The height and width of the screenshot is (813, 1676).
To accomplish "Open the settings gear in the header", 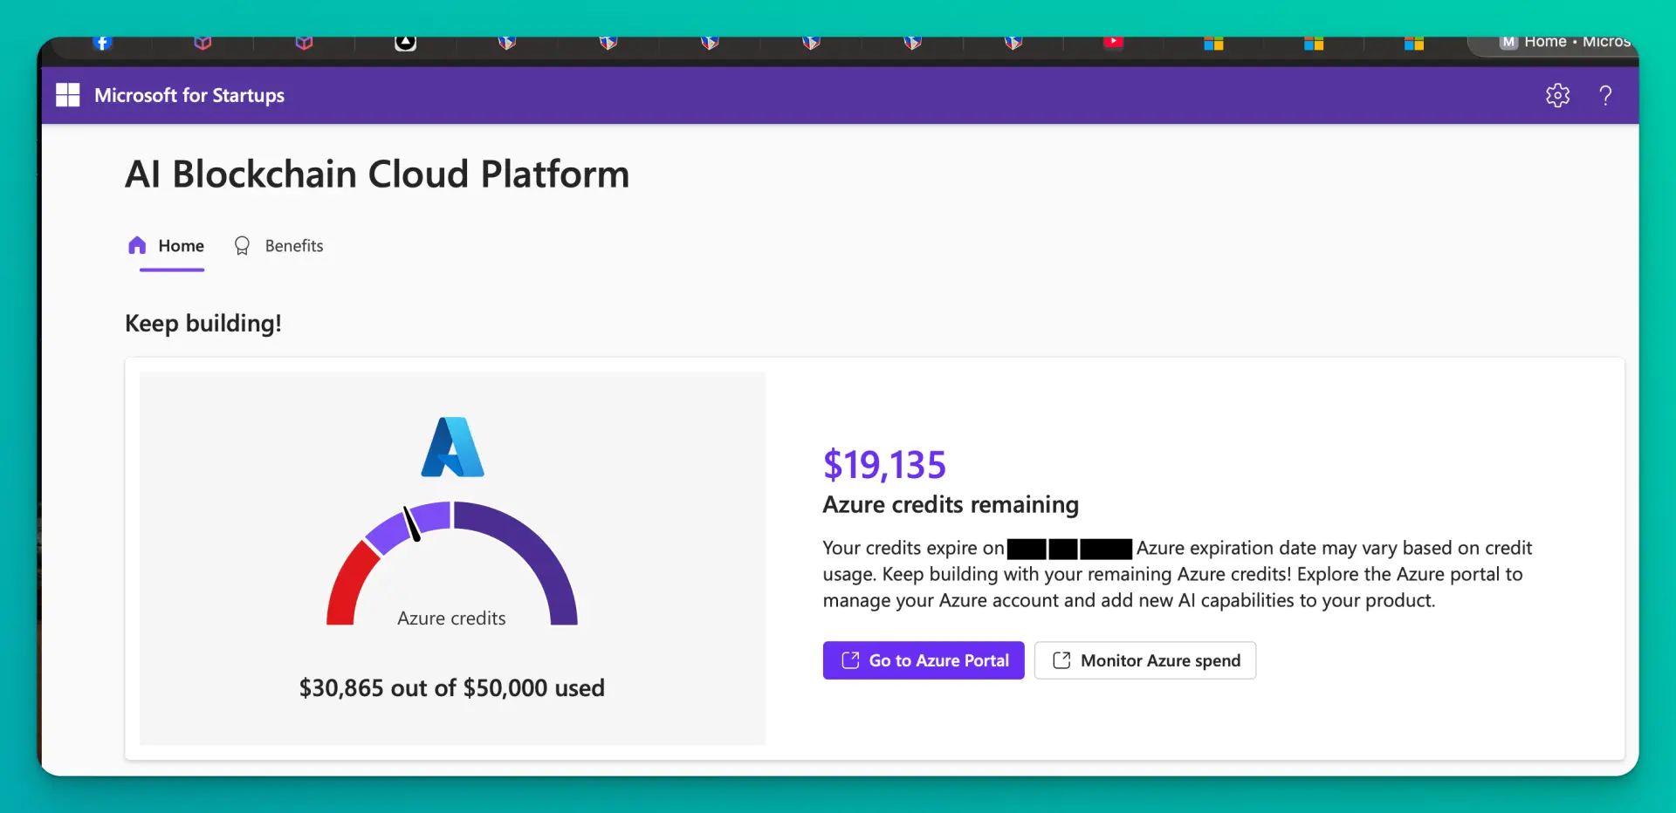I will pyautogui.click(x=1557, y=95).
